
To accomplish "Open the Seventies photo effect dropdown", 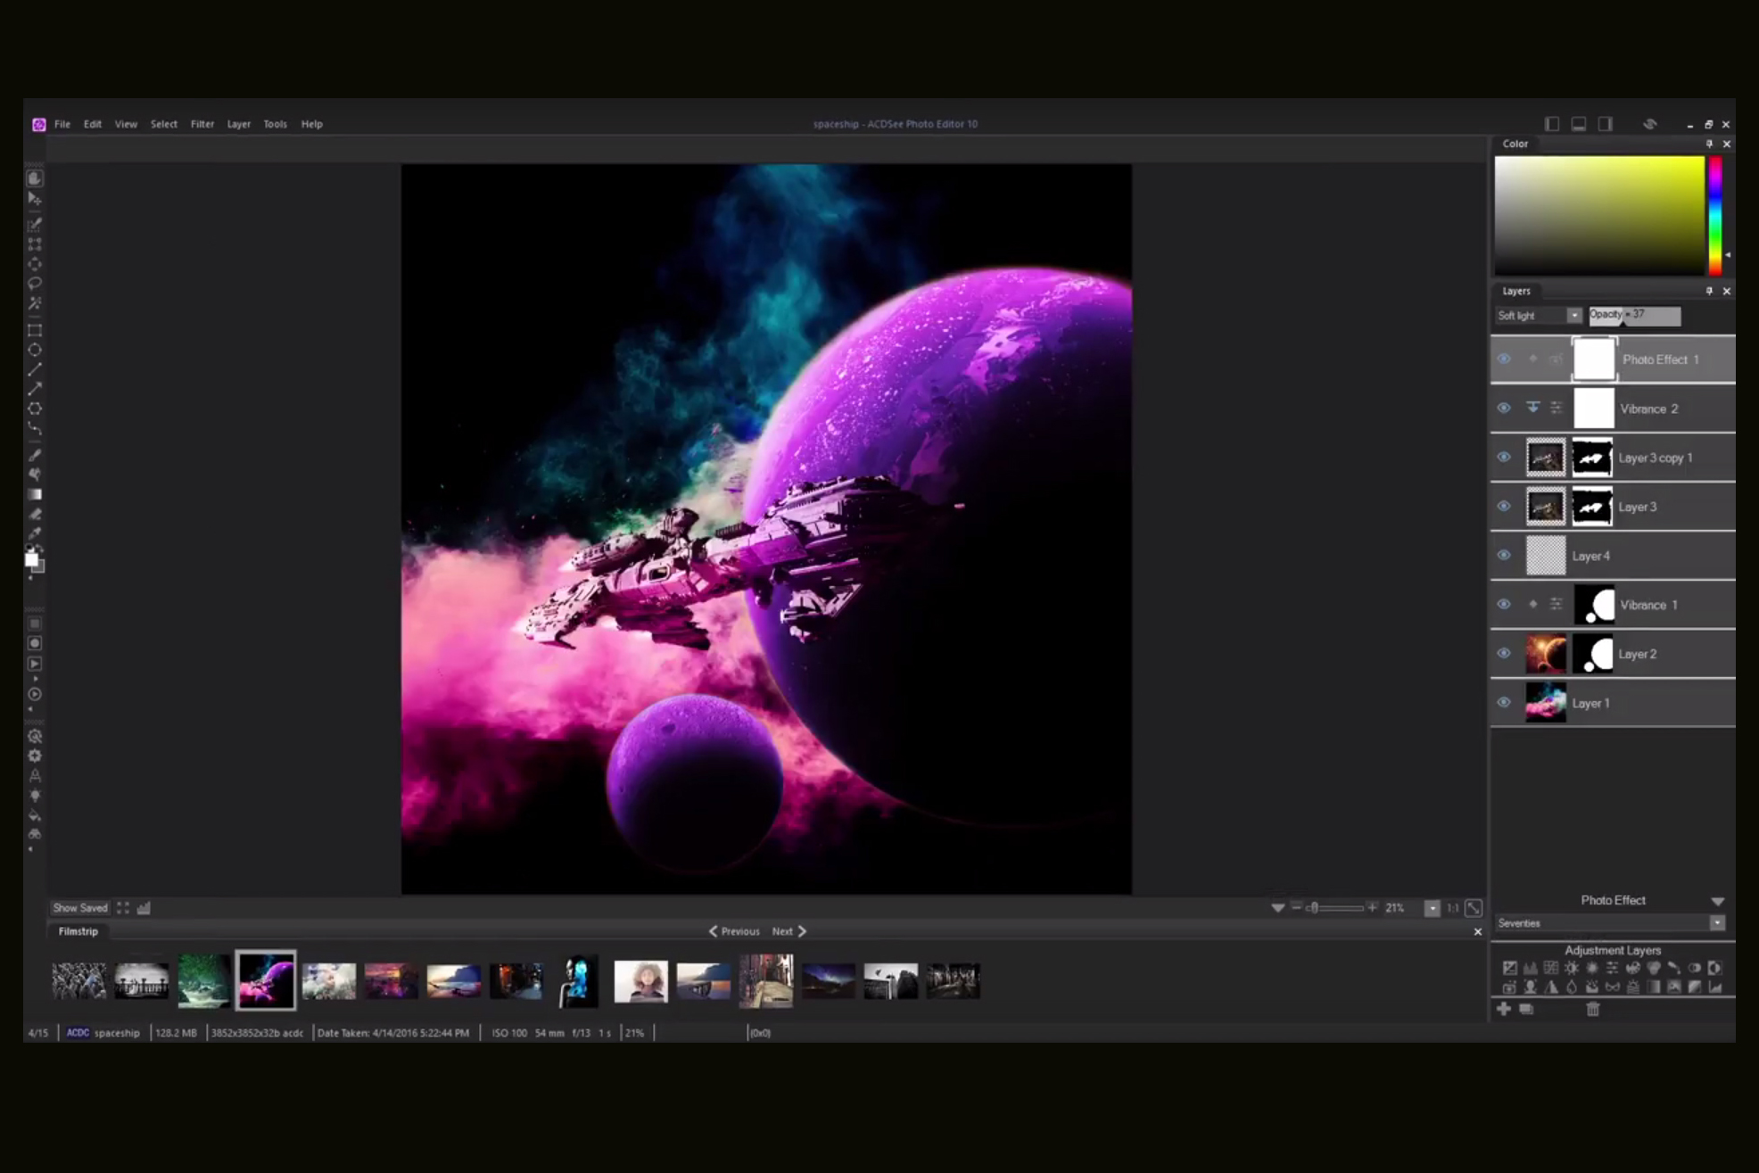I will point(1717,922).
